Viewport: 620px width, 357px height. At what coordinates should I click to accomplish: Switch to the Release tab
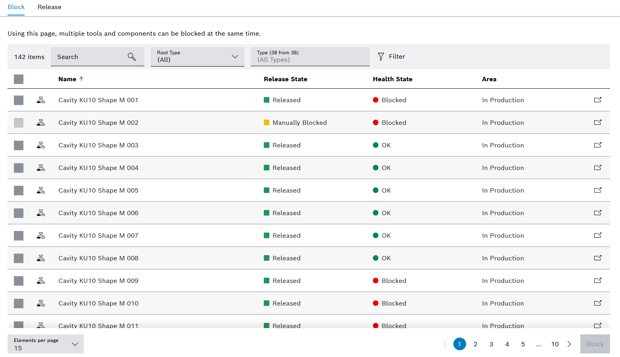[x=49, y=7]
